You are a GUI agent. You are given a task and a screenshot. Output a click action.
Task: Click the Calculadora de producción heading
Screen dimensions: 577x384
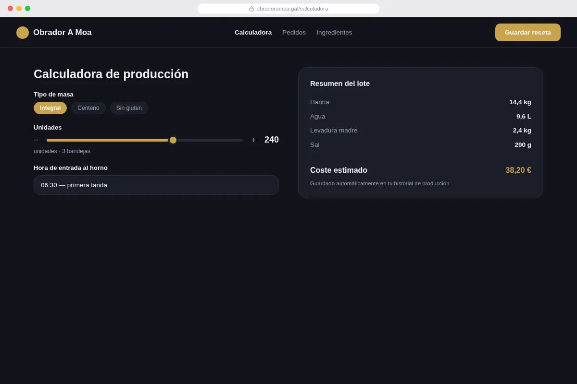(111, 74)
